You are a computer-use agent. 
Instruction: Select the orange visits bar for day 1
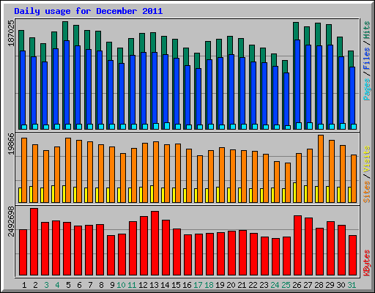pos(24,170)
